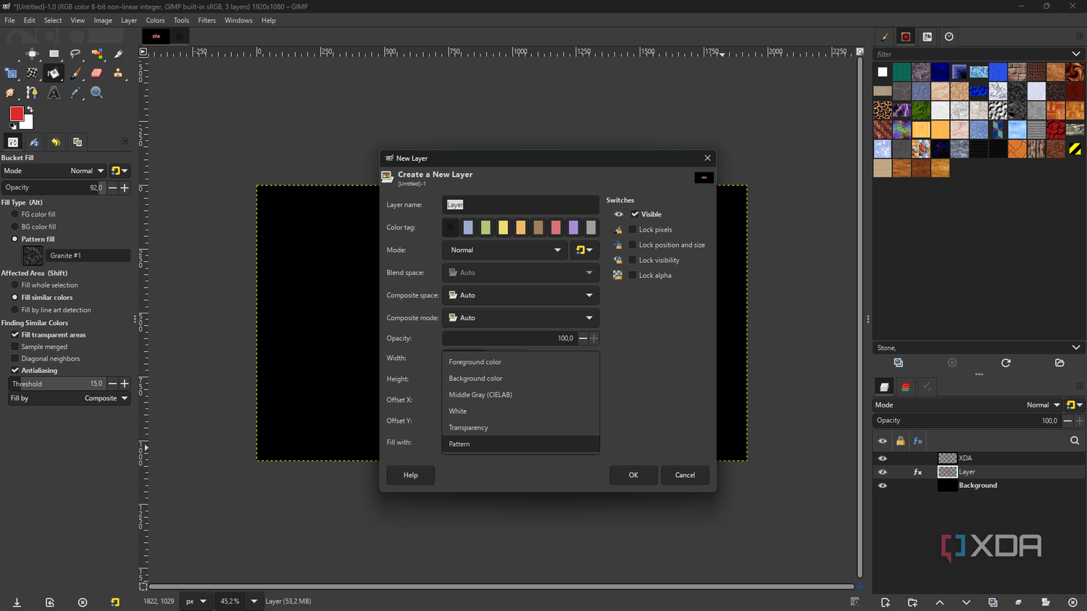This screenshot has height=611, width=1087.
Task: Select the Rectangle Select tool
Action: pos(54,54)
